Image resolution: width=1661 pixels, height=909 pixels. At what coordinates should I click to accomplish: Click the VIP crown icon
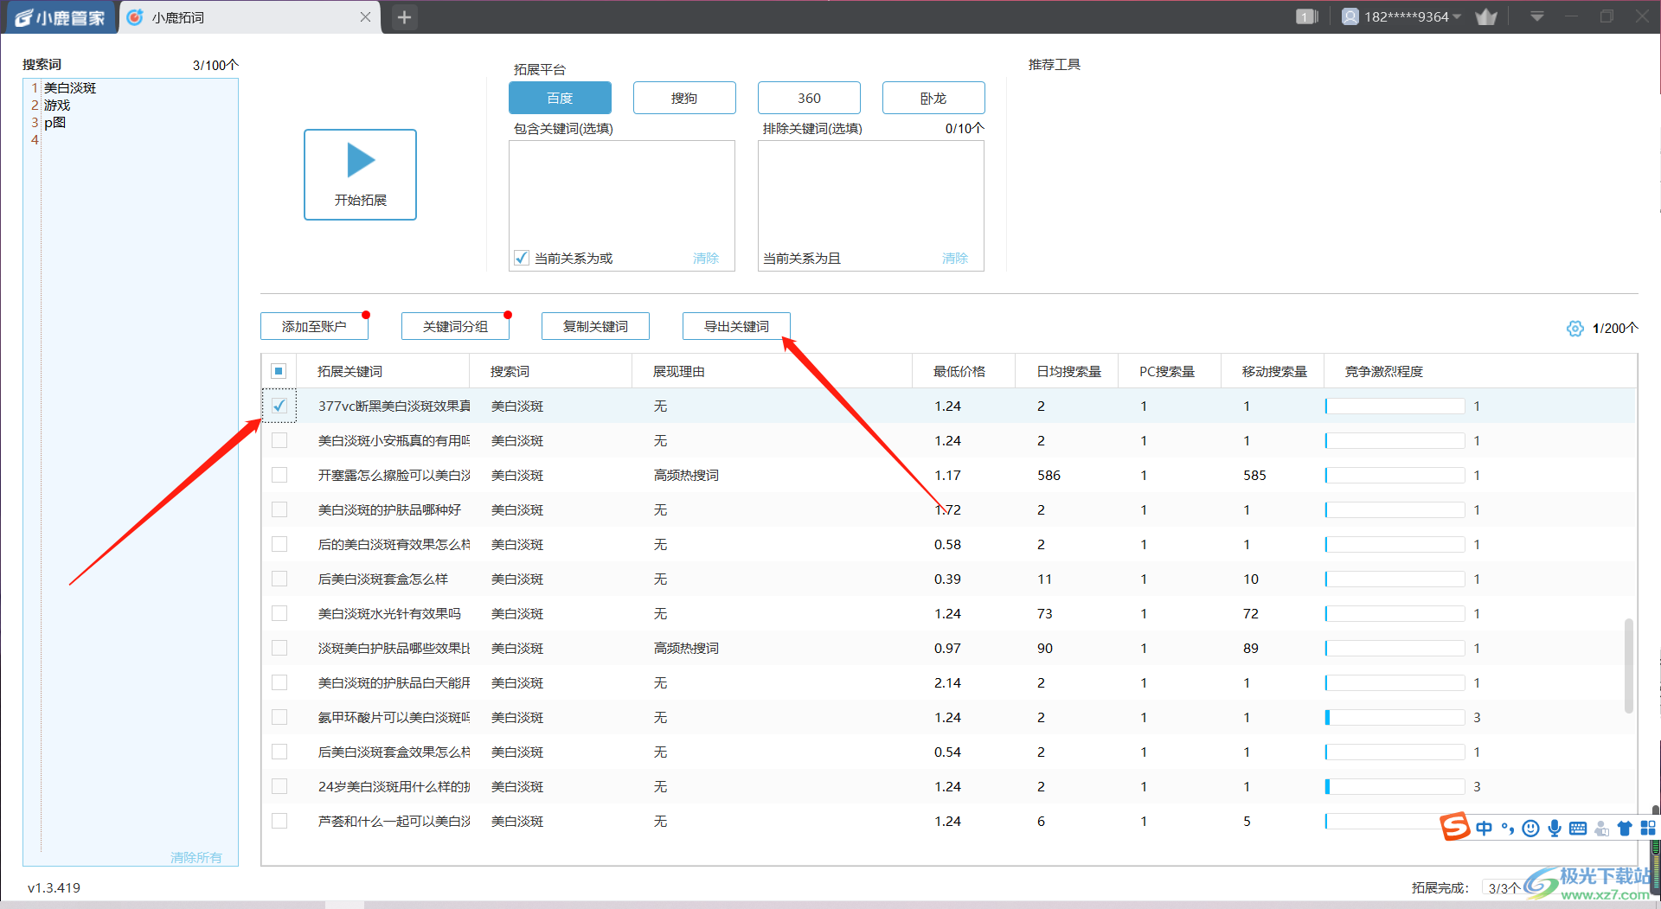[x=1486, y=16]
